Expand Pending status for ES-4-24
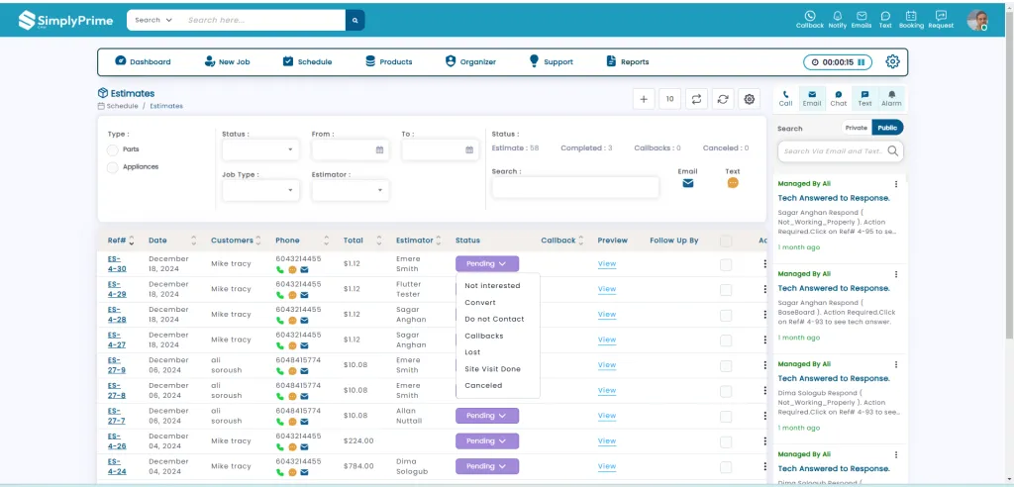This screenshot has width=1014, height=487. pos(487,466)
